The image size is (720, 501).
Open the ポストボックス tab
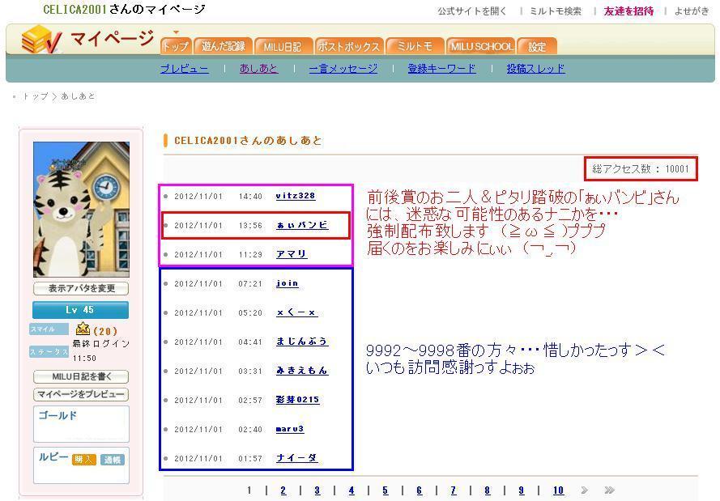point(348,47)
